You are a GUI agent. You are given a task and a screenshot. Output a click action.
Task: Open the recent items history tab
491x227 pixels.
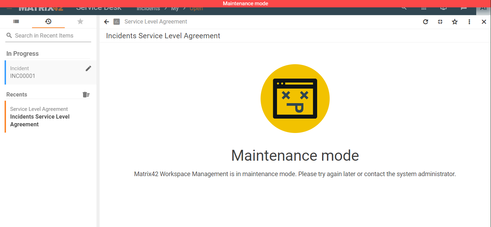[48, 21]
